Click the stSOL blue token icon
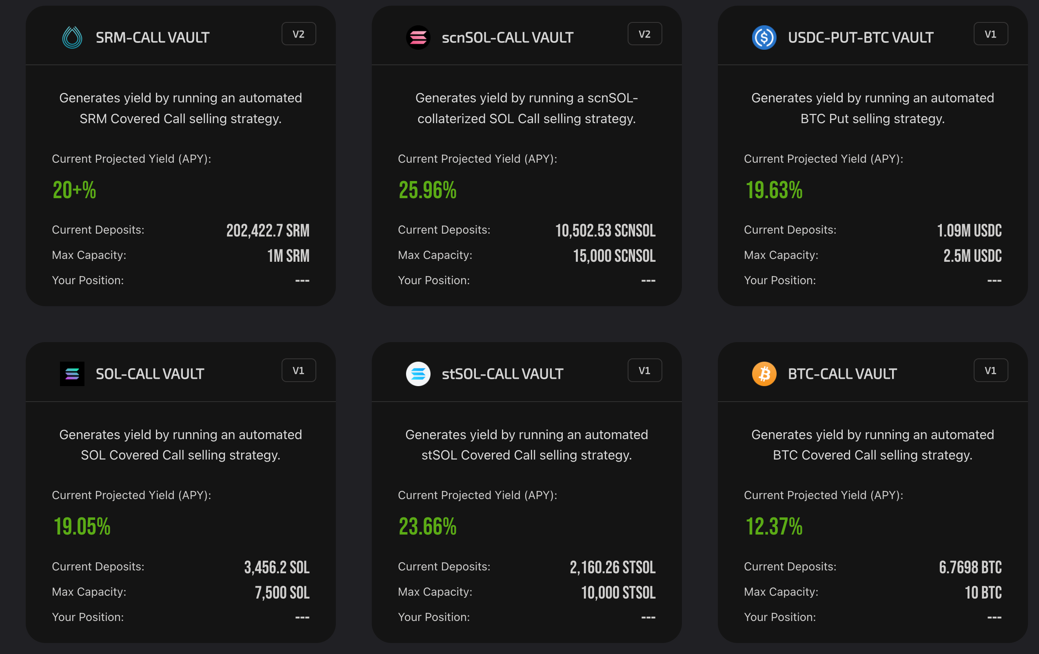Image resolution: width=1039 pixels, height=654 pixels. pyautogui.click(x=417, y=374)
